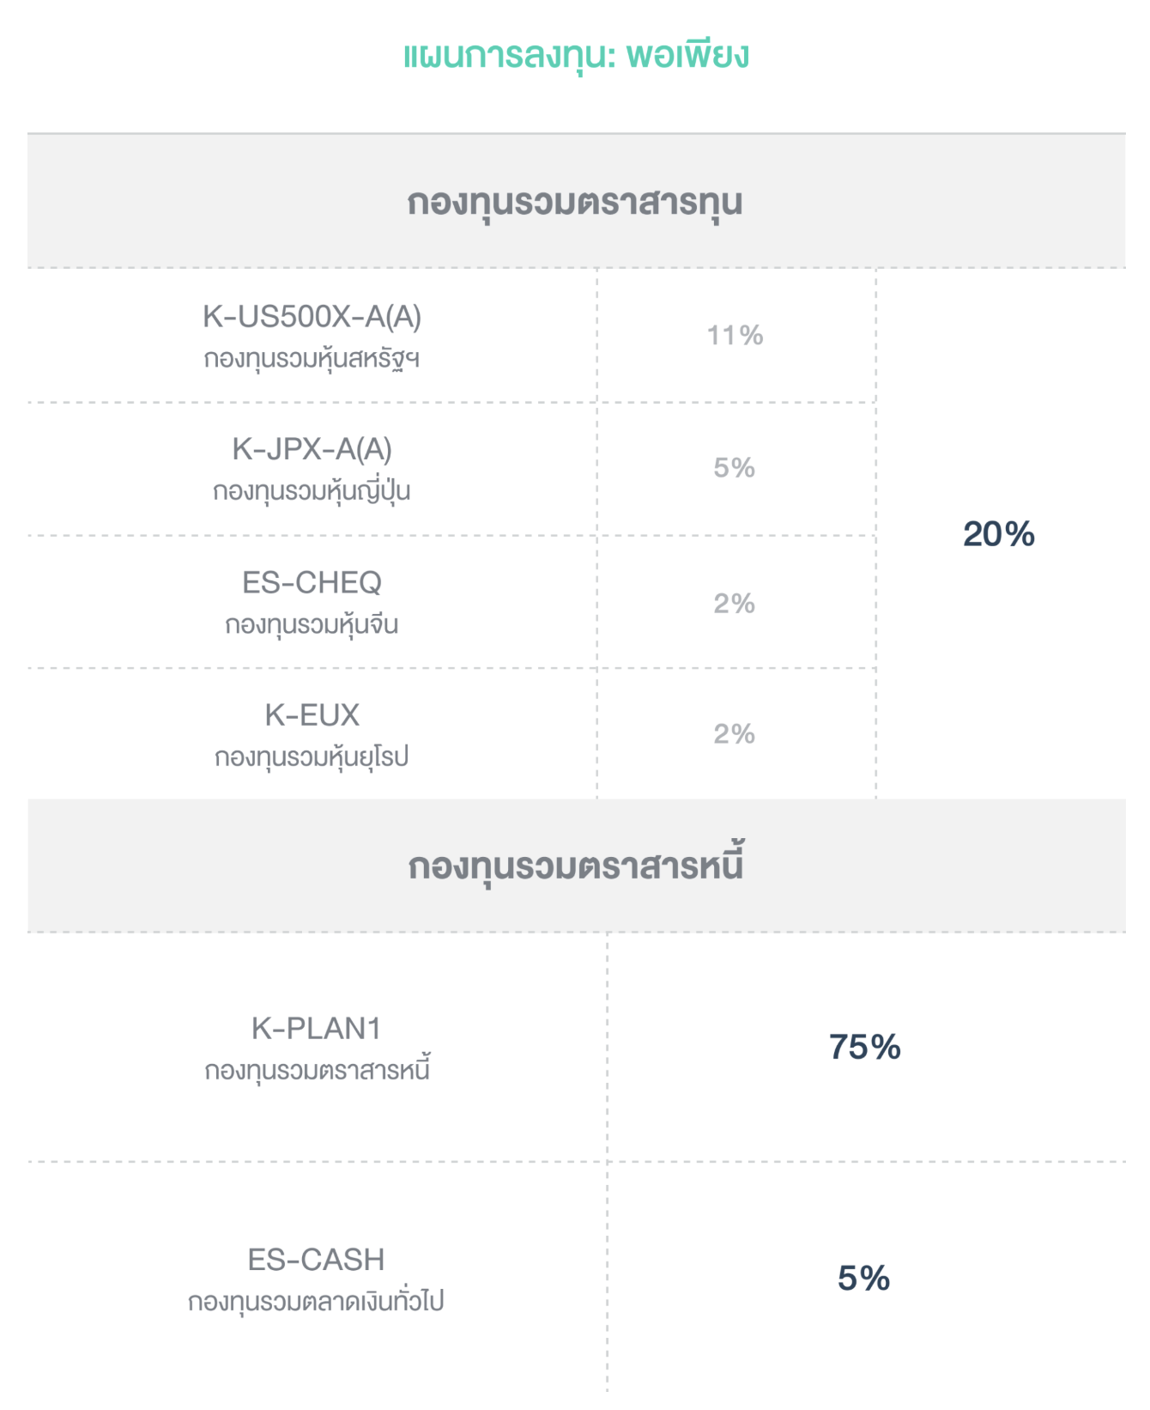The height and width of the screenshot is (1410, 1150).
Task: Open the ES-CHEQ fund name
Action: pos(312,583)
